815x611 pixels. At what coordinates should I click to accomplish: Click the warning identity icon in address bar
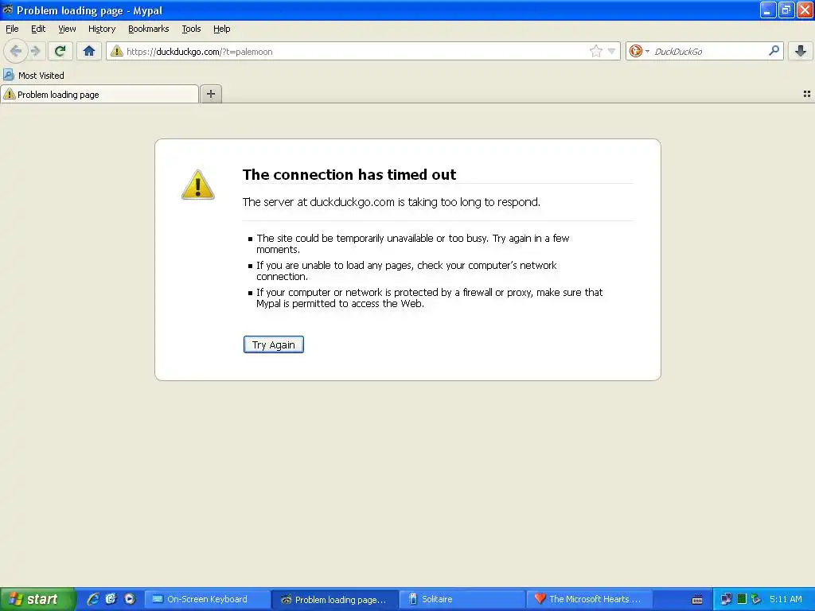point(117,51)
